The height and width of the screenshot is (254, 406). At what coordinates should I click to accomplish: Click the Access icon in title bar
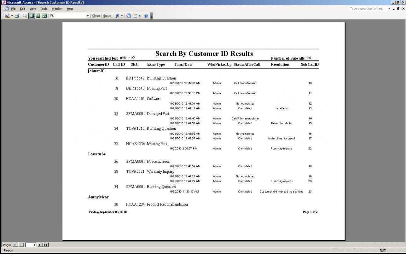(x=3, y=3)
